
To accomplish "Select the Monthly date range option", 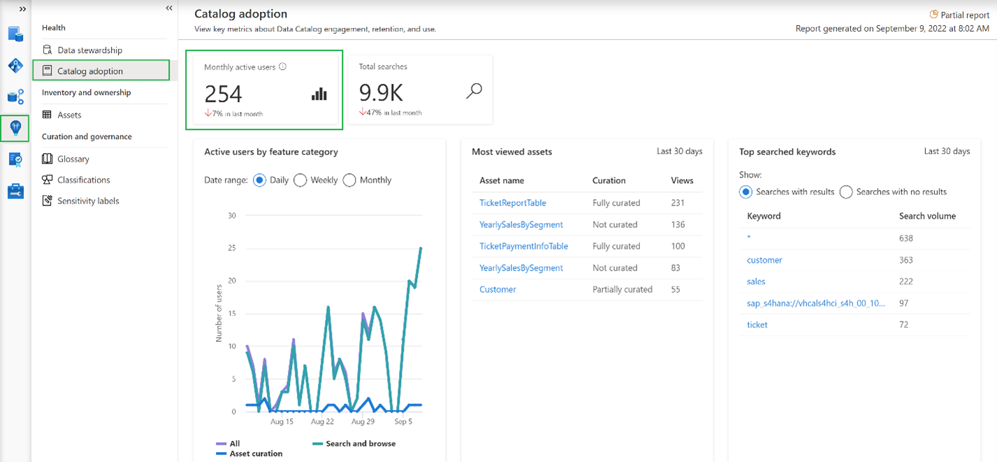I will point(367,180).
